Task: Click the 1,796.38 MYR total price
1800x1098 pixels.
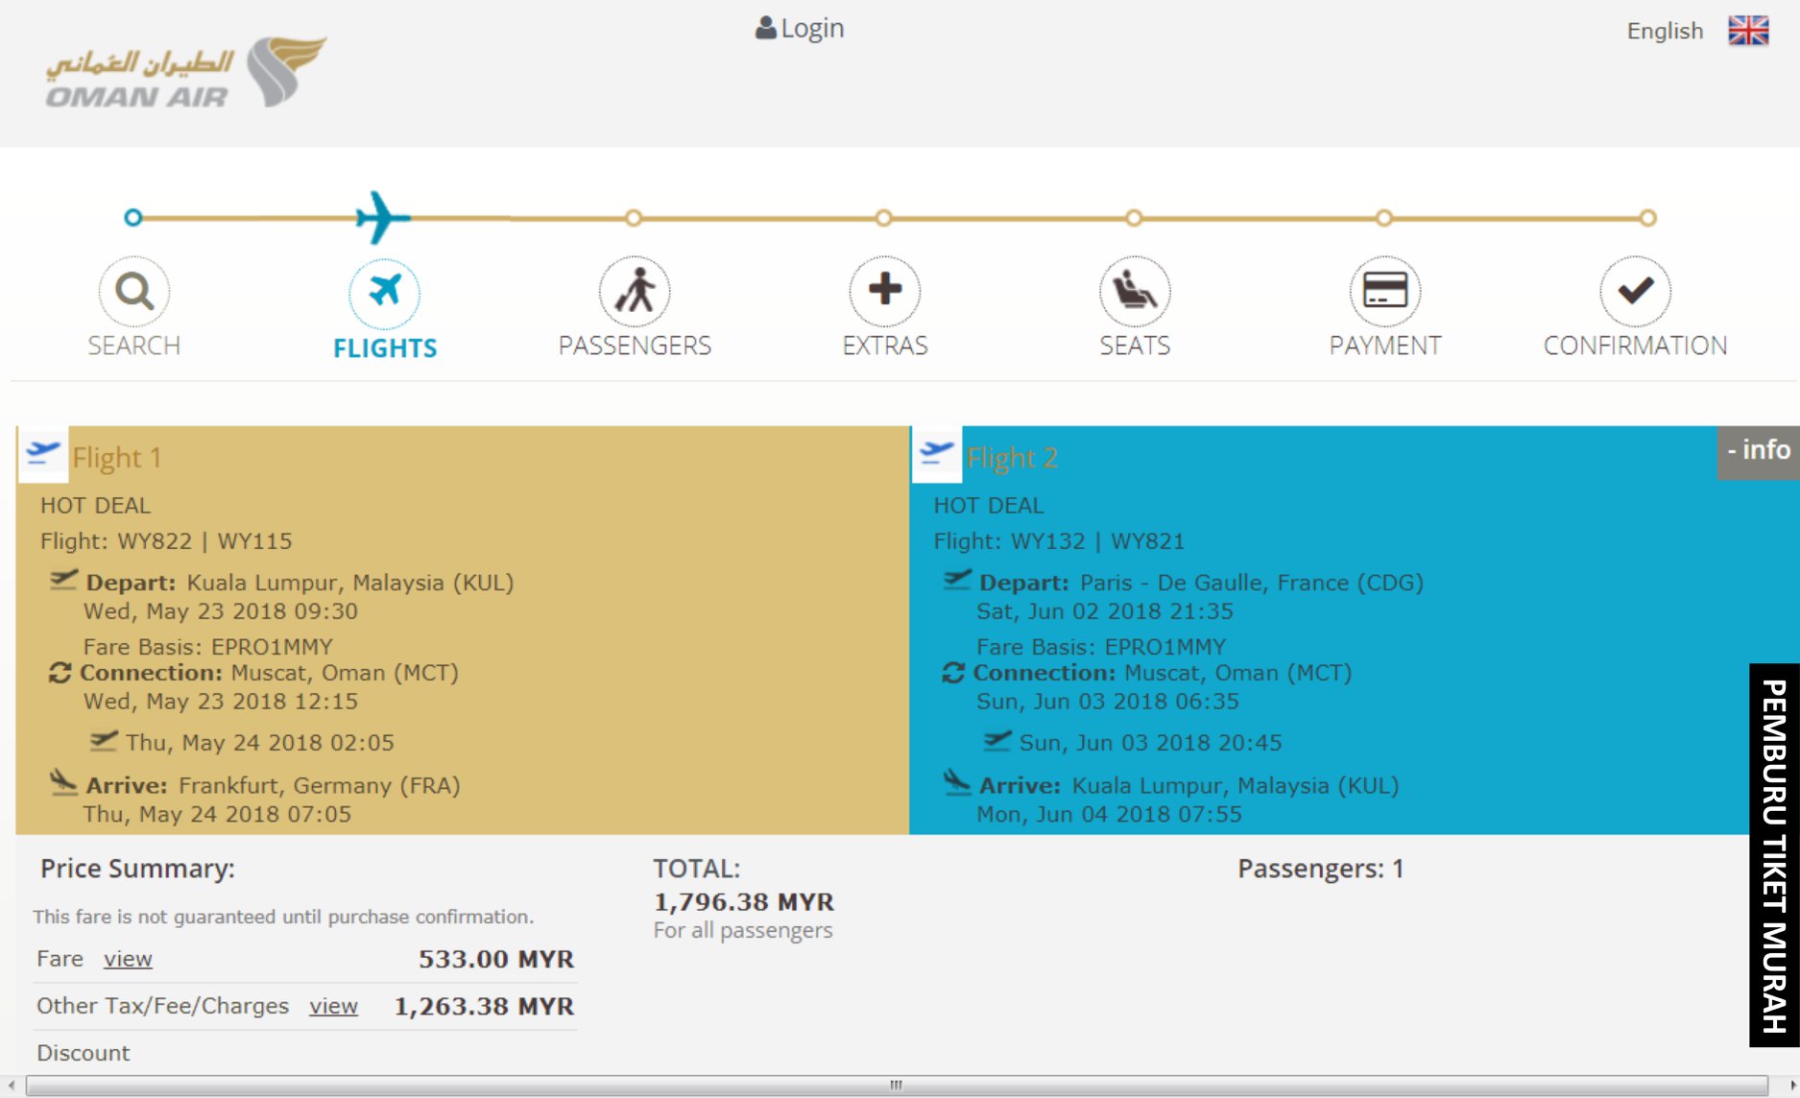Action: (x=744, y=902)
